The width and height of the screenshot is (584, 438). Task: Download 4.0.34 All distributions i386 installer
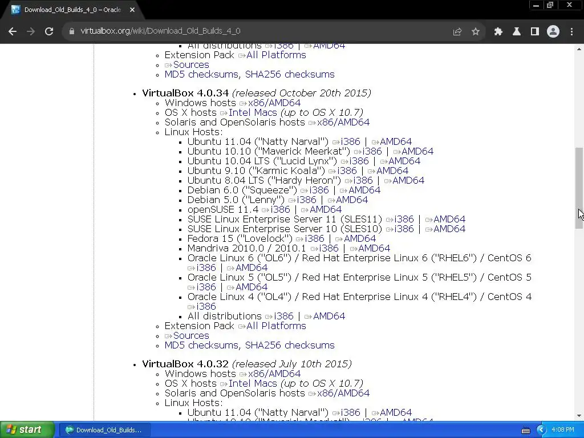point(284,316)
